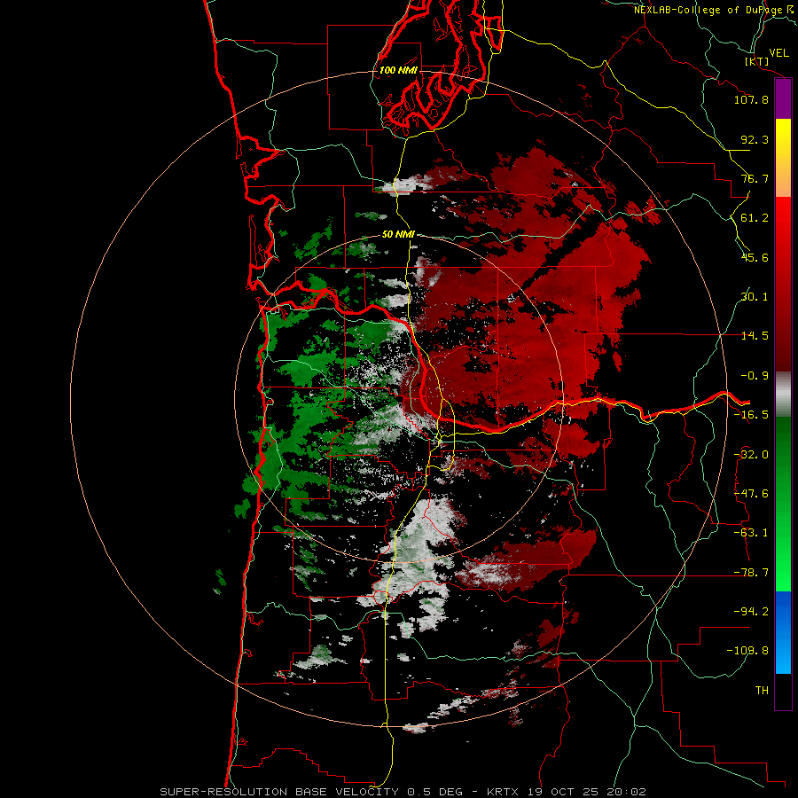
Task: Click the -63.1 legend value
Action: (751, 533)
